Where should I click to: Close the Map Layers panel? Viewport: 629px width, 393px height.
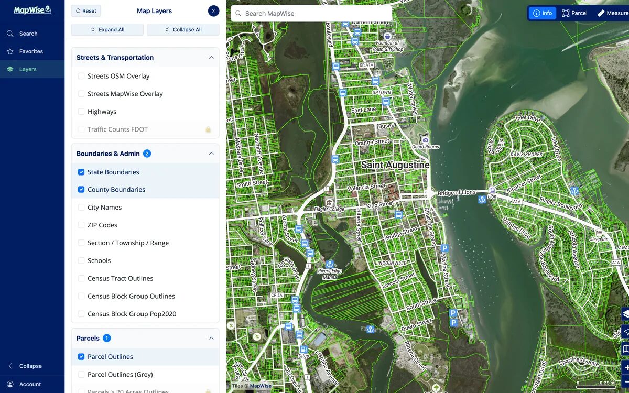point(213,10)
